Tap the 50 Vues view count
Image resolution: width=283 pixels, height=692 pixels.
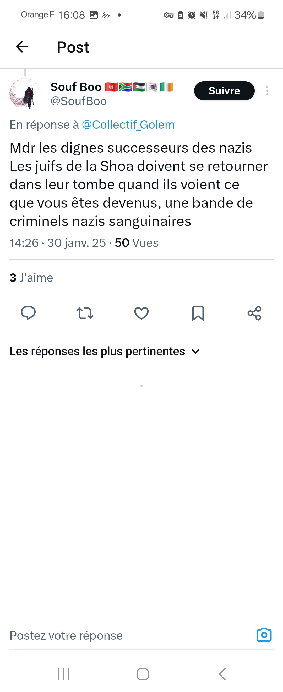137,243
